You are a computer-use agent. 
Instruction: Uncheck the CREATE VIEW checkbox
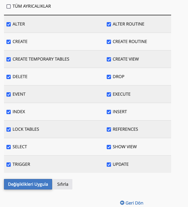[x=109, y=59]
